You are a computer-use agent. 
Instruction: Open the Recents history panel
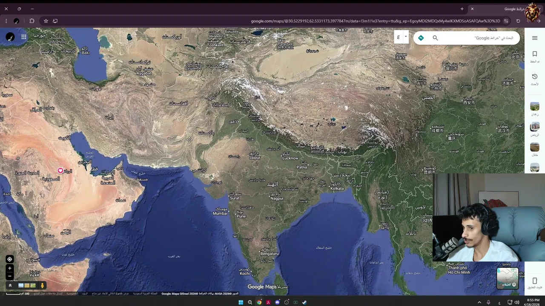[x=534, y=79]
